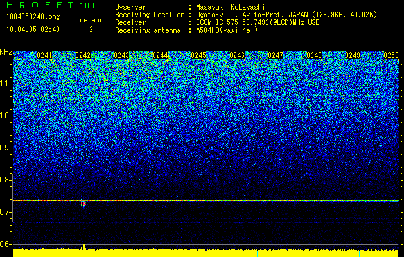Click time marker 0248
This screenshot has width=404, height=257.
314,55
